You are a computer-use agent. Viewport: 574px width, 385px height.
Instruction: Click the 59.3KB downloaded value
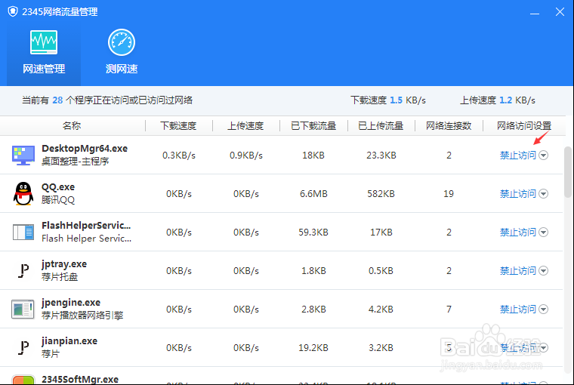coord(313,232)
